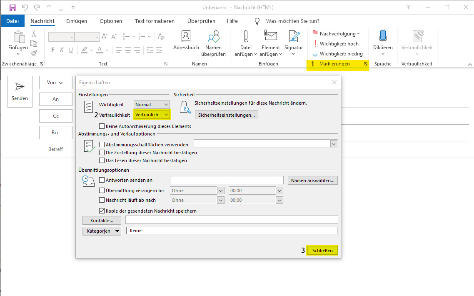Image resolution: width=474 pixels, height=296 pixels.
Task: Open the Wichtigkeit dropdown
Action: tap(152, 104)
